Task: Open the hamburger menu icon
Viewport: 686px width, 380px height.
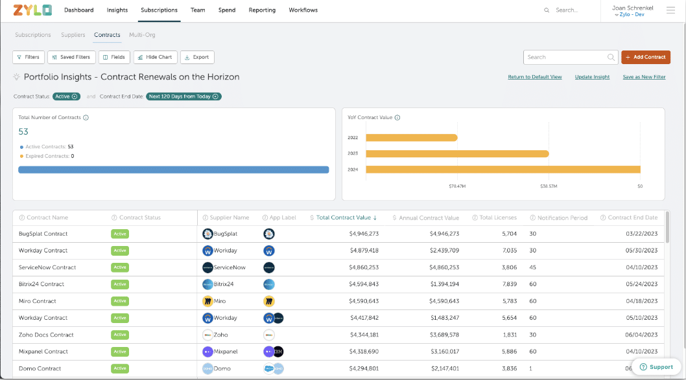Action: (670, 10)
